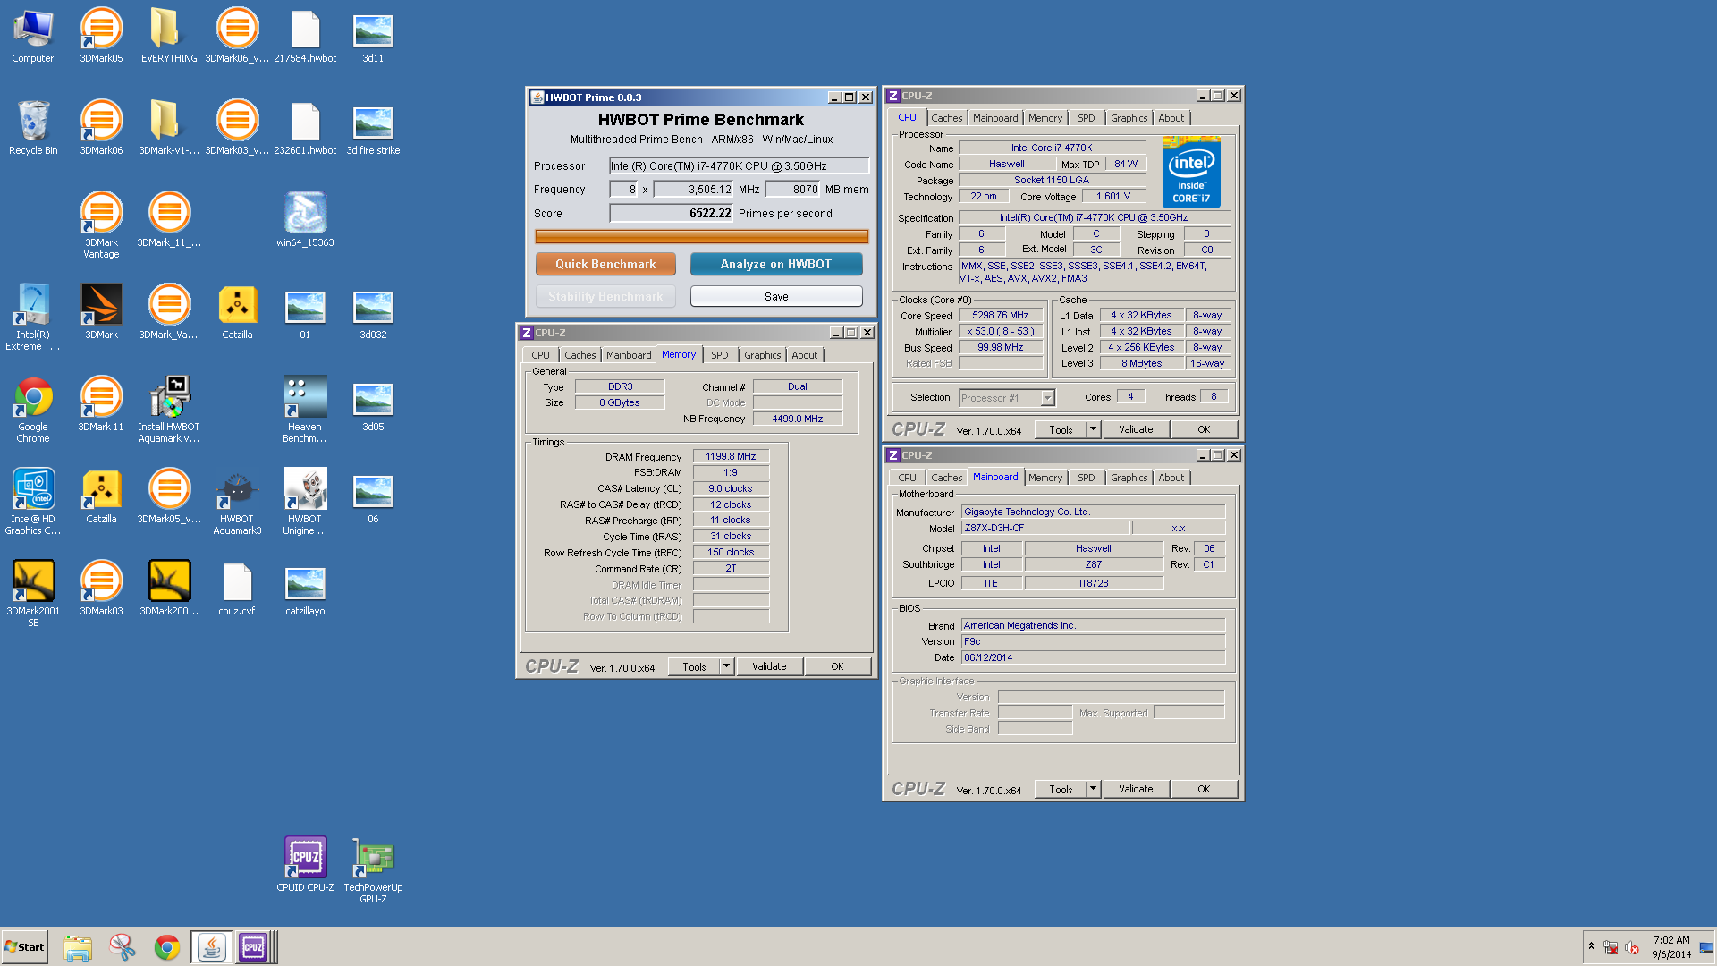
Task: Click Validate in the memory CPU-Z window
Action: click(x=769, y=666)
